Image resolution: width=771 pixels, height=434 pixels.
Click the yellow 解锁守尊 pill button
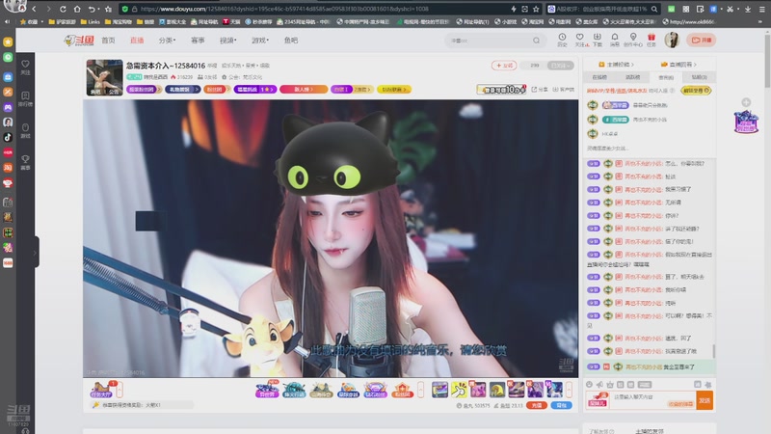[x=696, y=91]
